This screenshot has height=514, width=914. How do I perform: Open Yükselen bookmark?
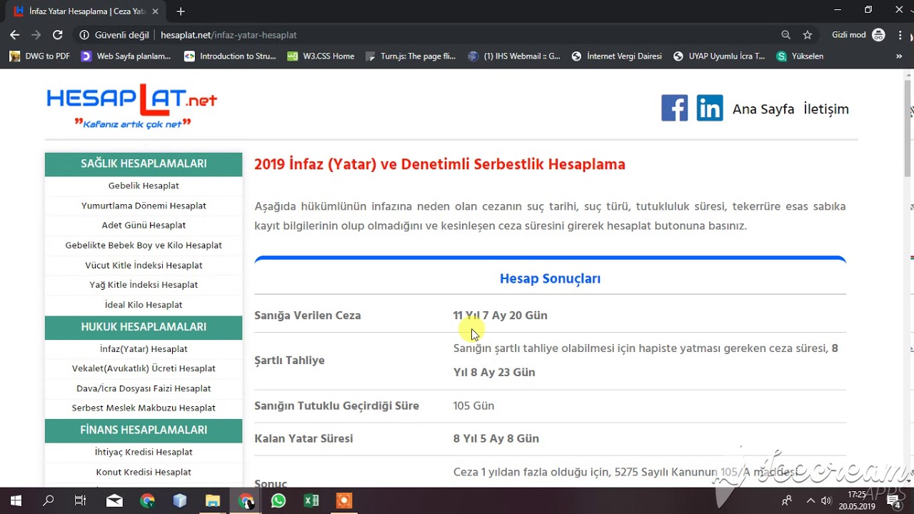tap(800, 56)
